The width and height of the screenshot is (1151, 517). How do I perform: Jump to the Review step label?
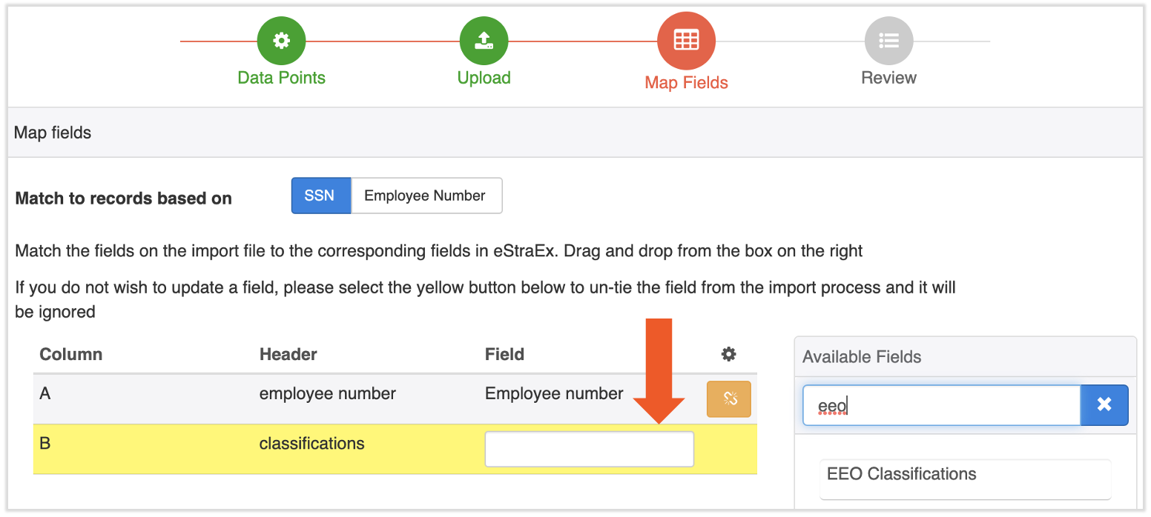tap(888, 78)
